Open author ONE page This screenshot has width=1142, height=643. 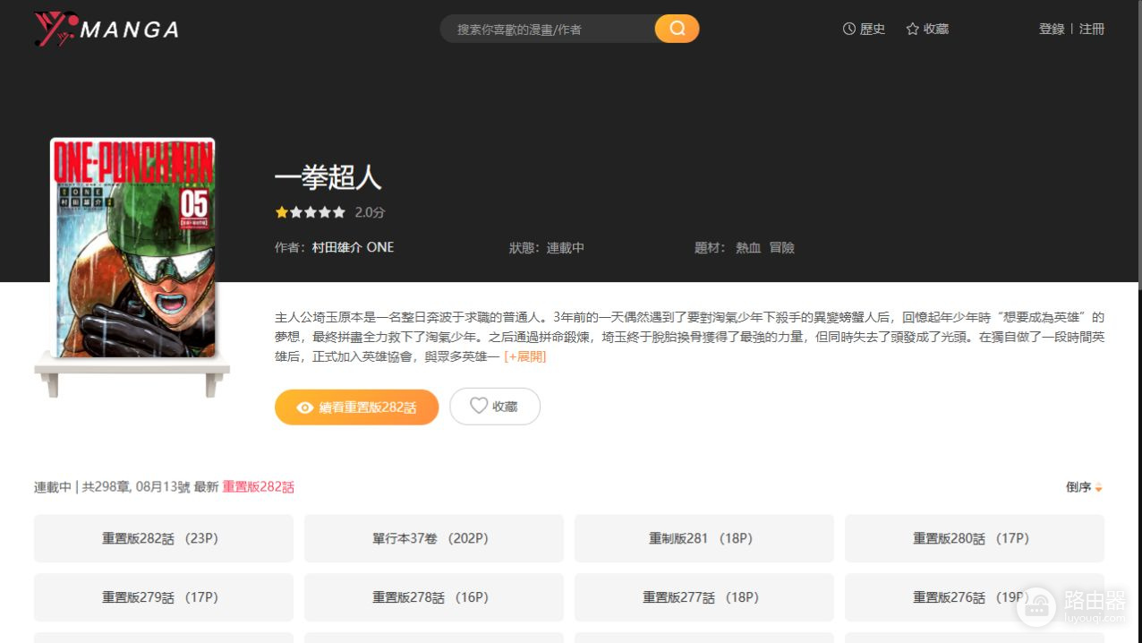tap(380, 247)
